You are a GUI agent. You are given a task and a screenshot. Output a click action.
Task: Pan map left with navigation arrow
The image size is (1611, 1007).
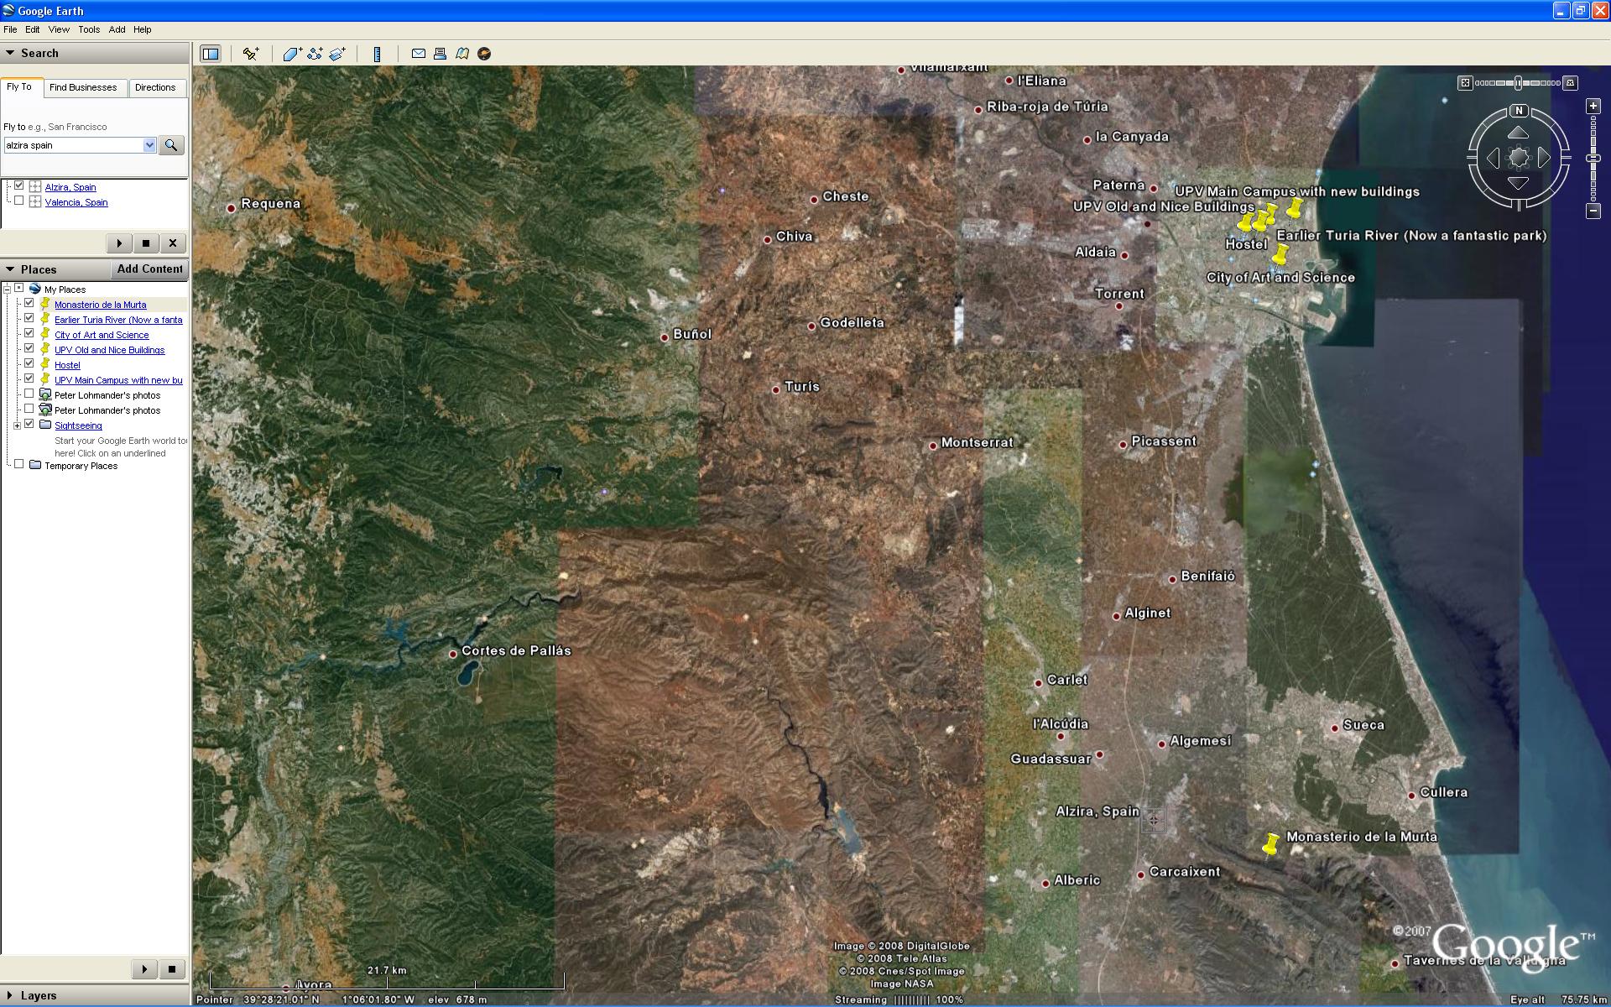point(1493,158)
